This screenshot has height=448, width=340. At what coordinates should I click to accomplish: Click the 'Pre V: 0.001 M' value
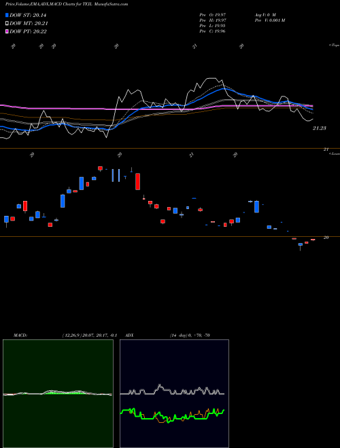[269, 20]
